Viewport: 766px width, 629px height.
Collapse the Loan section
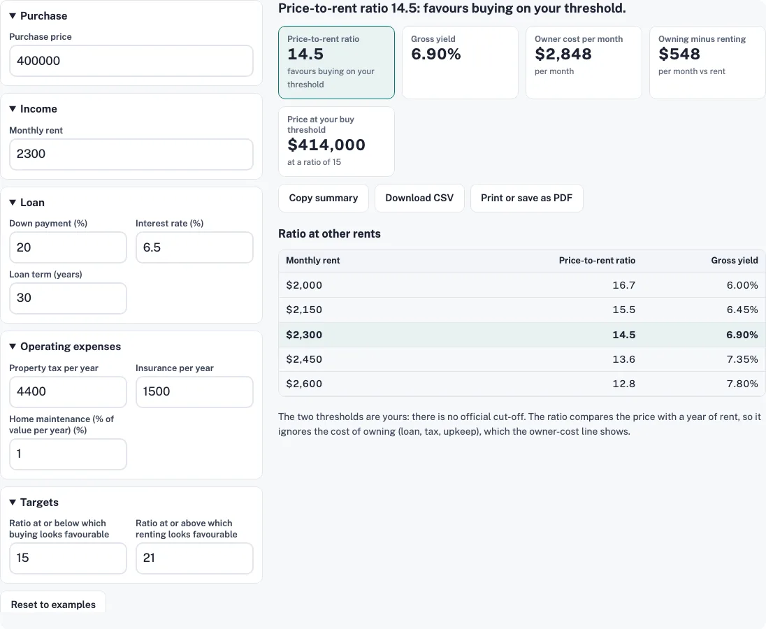[x=27, y=202]
